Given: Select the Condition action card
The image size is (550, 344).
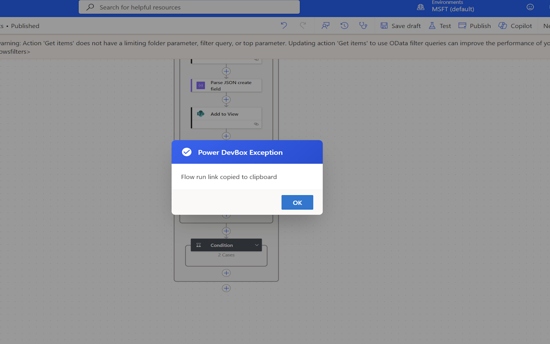Looking at the screenshot, I should tap(226, 245).
